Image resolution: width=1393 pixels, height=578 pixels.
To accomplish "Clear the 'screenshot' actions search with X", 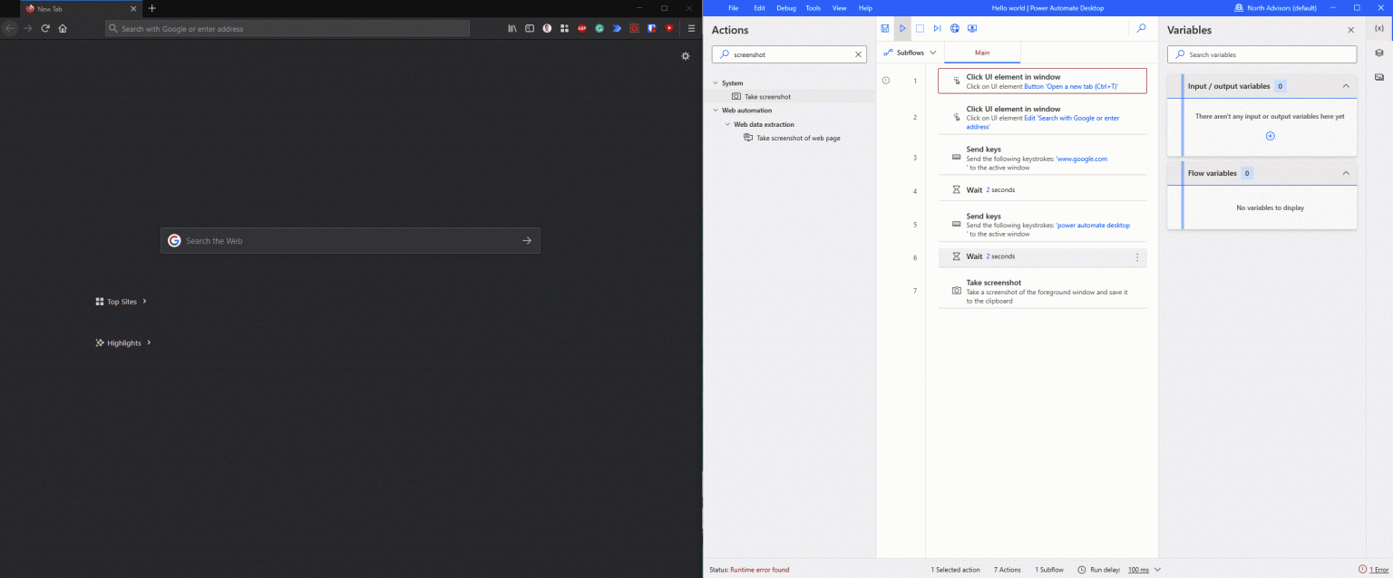I will (x=858, y=54).
